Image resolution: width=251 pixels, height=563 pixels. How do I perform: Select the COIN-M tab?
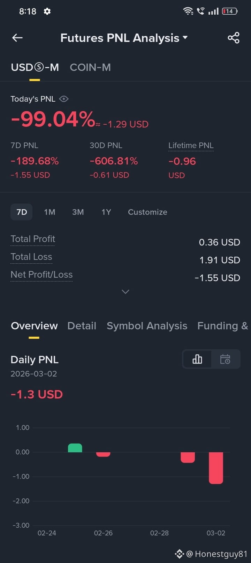coord(90,67)
